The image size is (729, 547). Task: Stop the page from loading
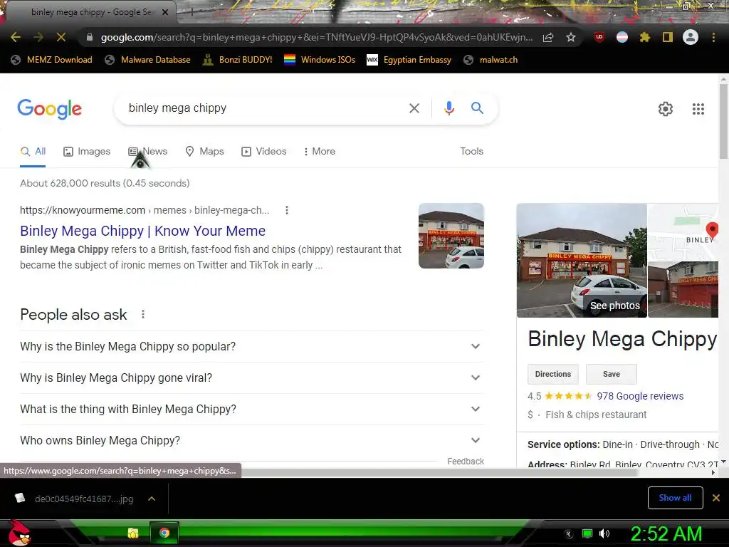(x=61, y=37)
